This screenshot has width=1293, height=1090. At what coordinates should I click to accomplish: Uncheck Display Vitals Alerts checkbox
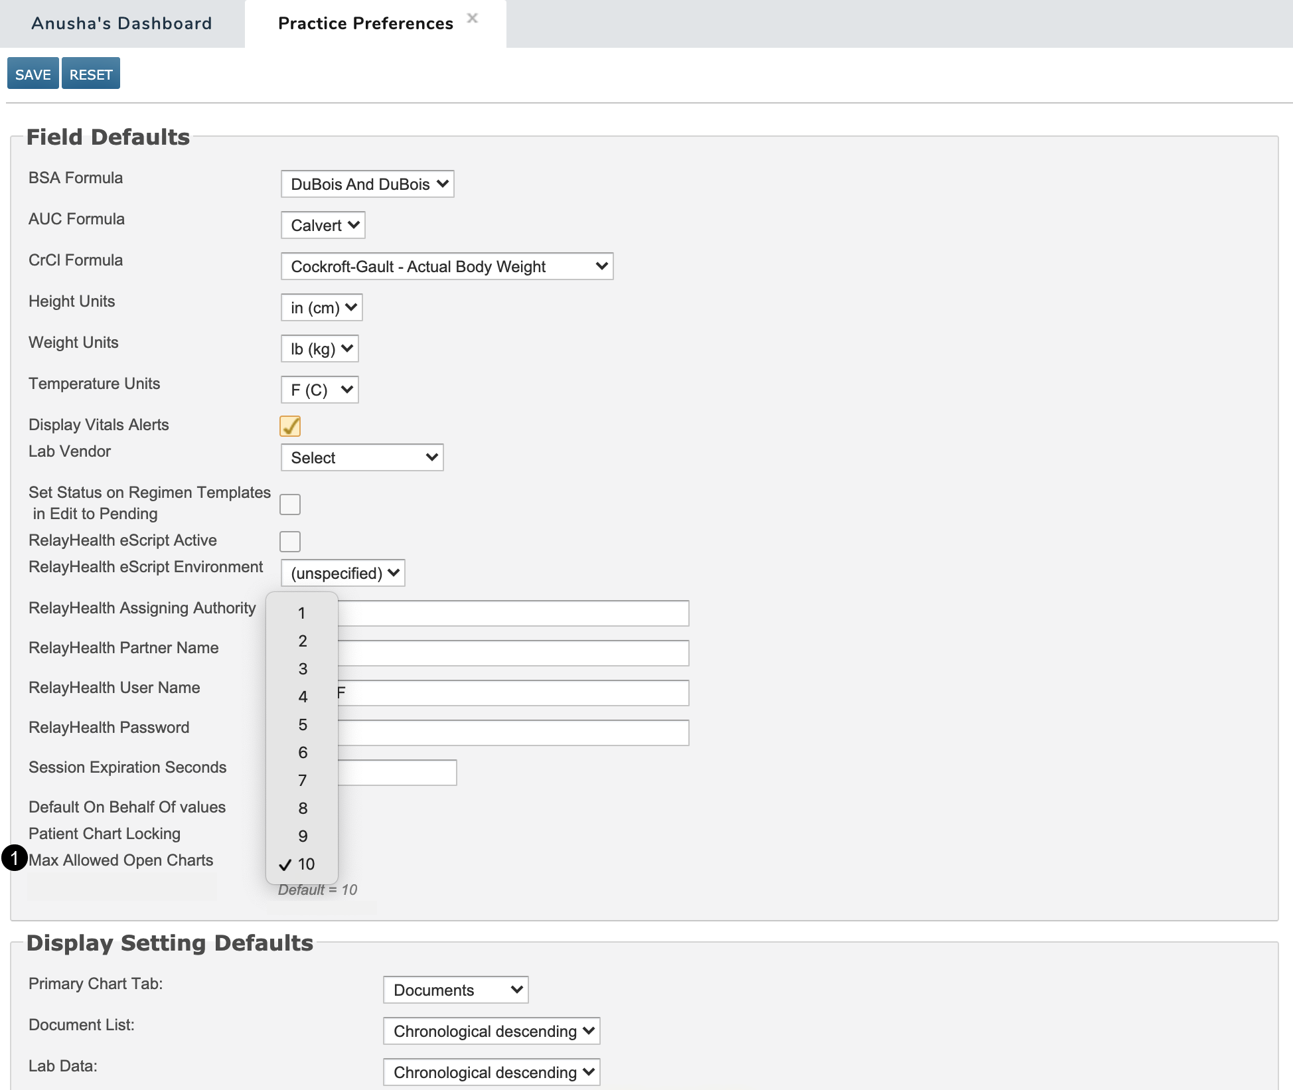coord(290,426)
